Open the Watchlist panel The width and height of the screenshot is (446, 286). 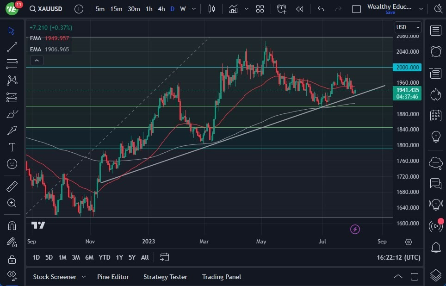point(435,30)
